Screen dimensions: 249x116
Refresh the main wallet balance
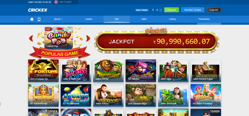click(161, 10)
